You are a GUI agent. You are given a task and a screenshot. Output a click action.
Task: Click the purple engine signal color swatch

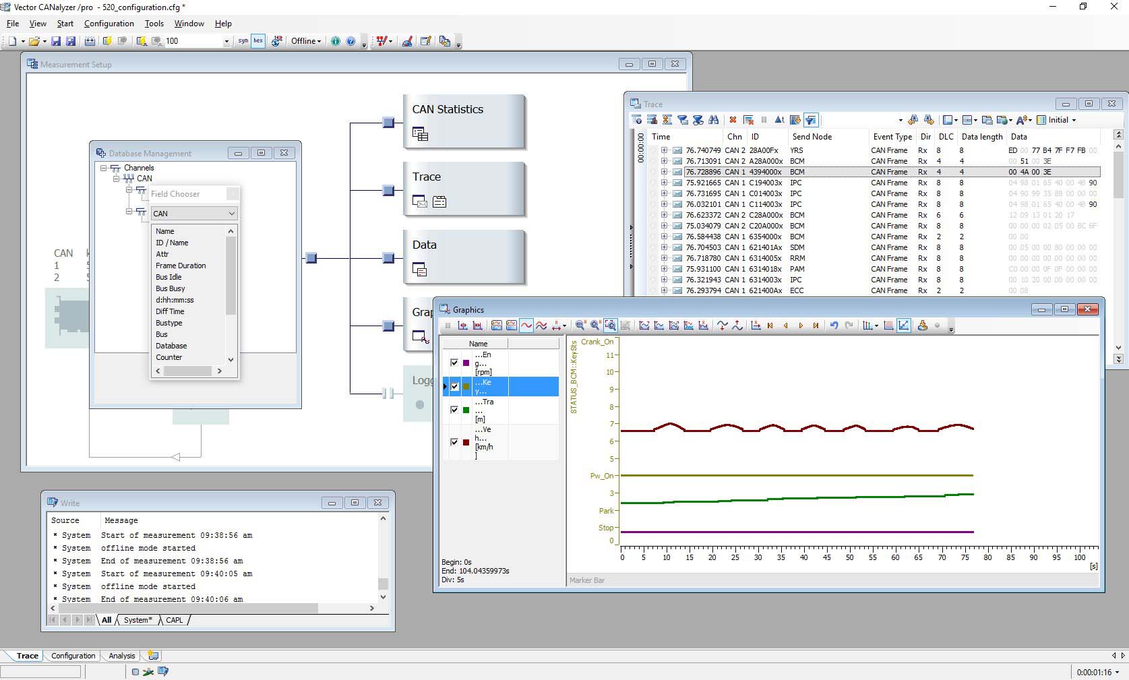pyautogui.click(x=466, y=363)
